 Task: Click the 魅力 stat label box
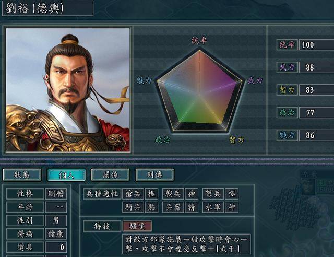pos(287,135)
